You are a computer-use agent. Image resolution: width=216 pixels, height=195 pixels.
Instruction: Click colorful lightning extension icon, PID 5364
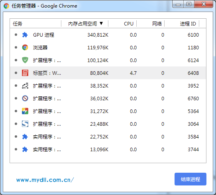25,111
